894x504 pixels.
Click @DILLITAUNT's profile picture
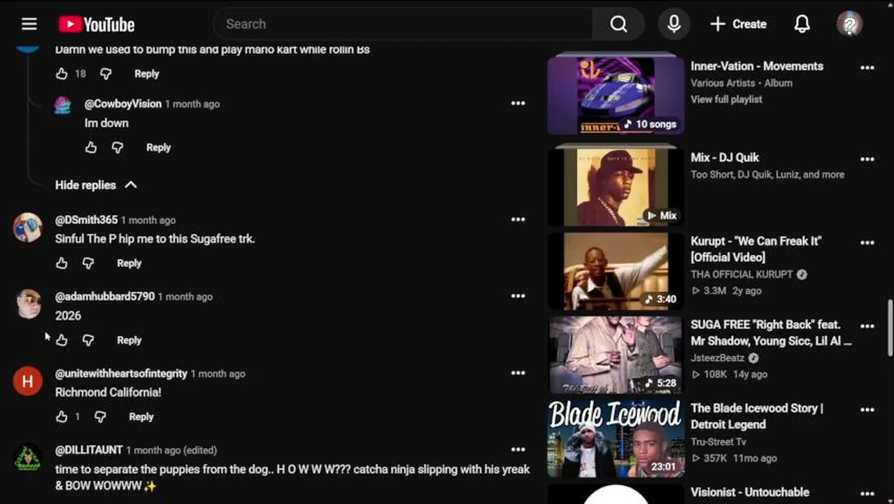pyautogui.click(x=28, y=458)
